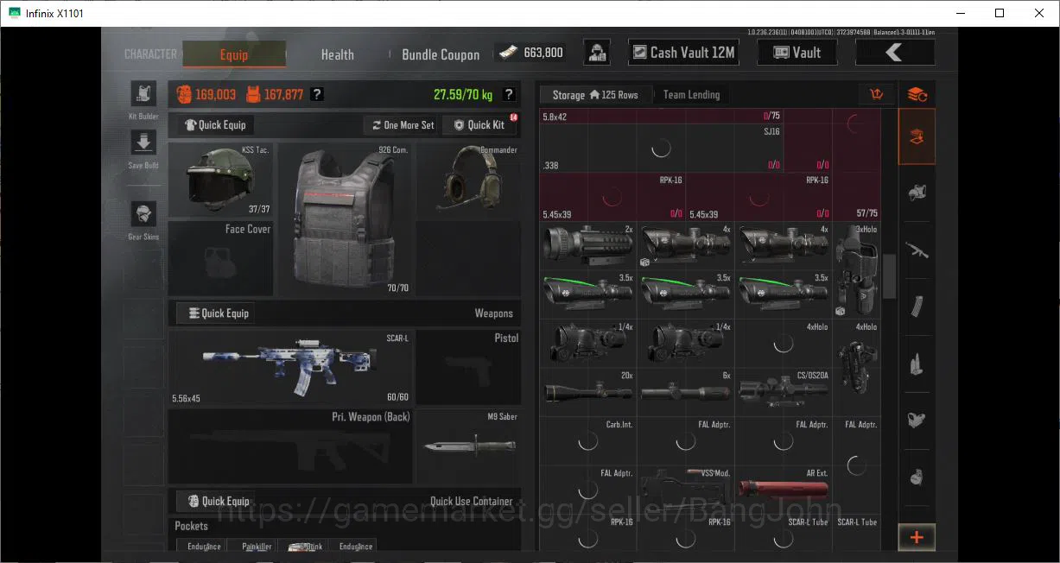
Task: Open the Bundle Coupon tab
Action: coord(441,54)
